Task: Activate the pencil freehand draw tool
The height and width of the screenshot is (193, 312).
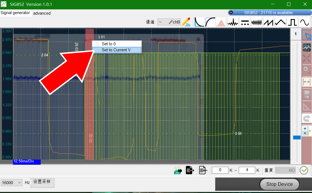Action: pos(186,22)
